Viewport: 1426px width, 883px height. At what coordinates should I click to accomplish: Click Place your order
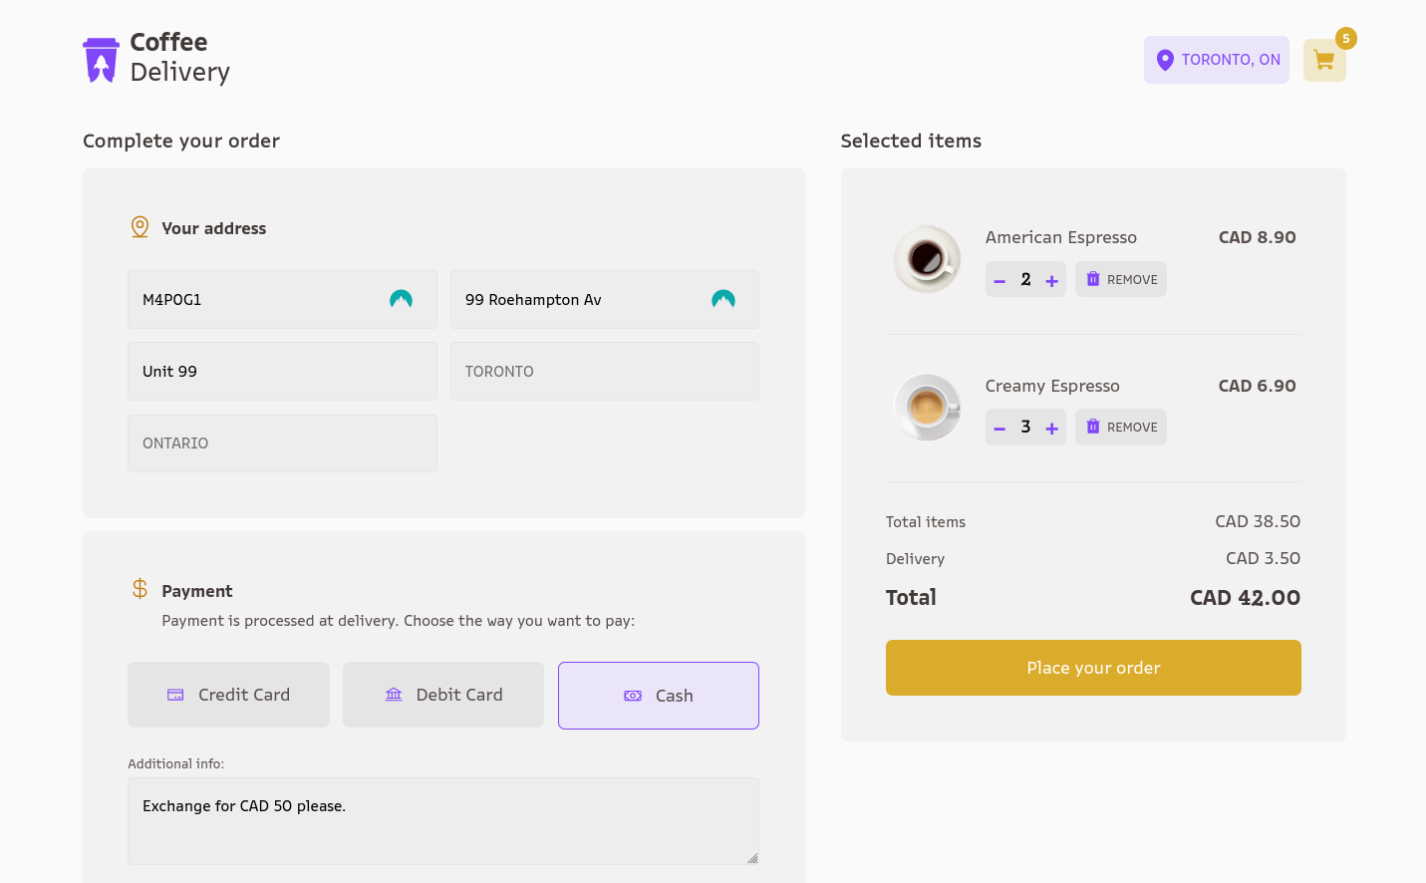[1093, 667]
